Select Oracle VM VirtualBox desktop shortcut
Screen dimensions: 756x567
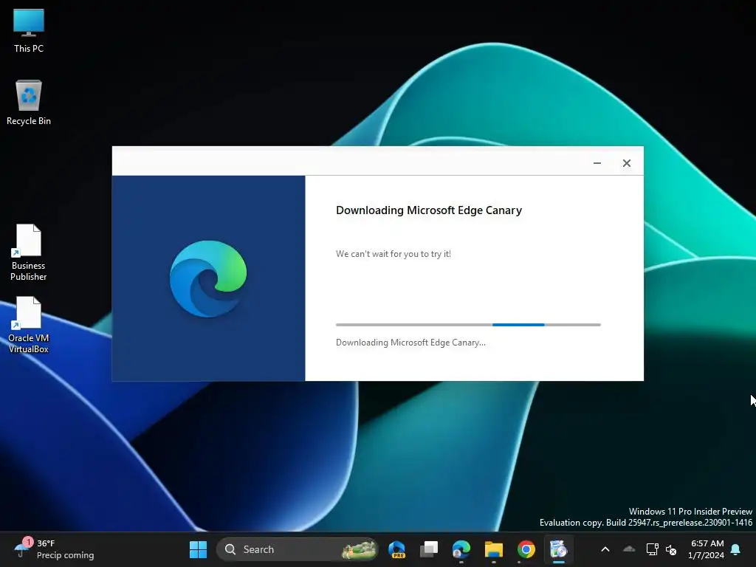29,325
